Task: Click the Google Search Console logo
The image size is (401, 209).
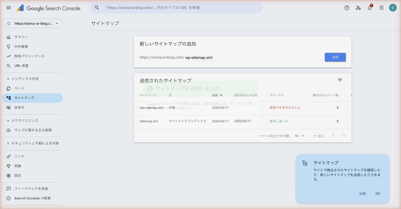Action: [48, 8]
